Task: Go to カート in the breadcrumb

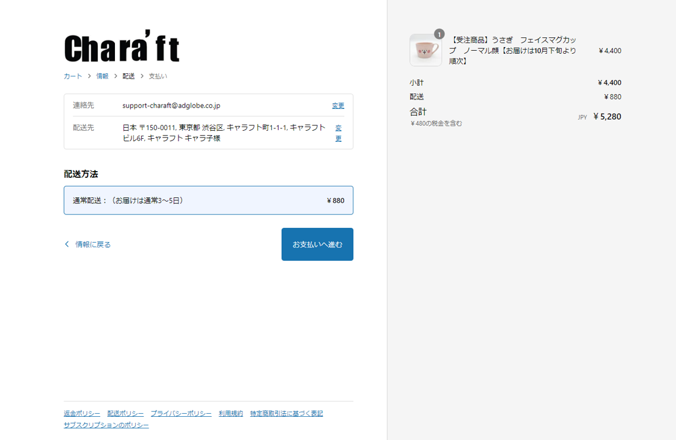Action: [73, 76]
